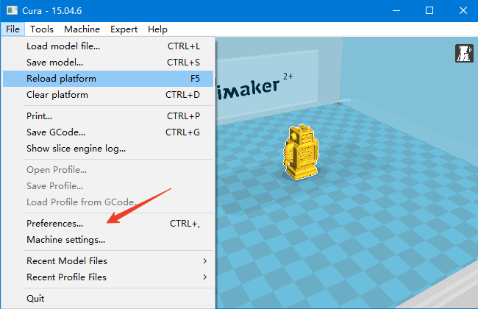478x309 pixels.
Task: Close the File menu via File item
Action: point(13,29)
